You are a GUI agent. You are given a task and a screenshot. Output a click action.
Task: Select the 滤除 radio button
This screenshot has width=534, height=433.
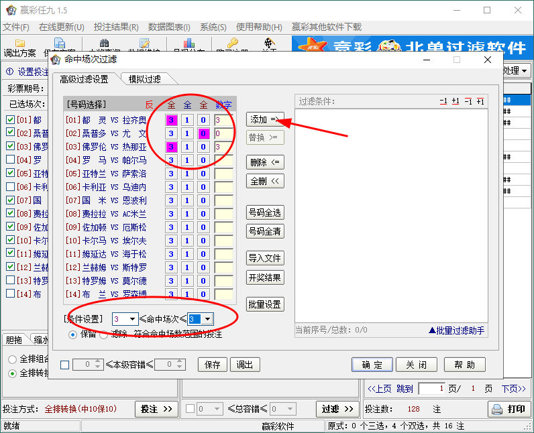(x=104, y=334)
